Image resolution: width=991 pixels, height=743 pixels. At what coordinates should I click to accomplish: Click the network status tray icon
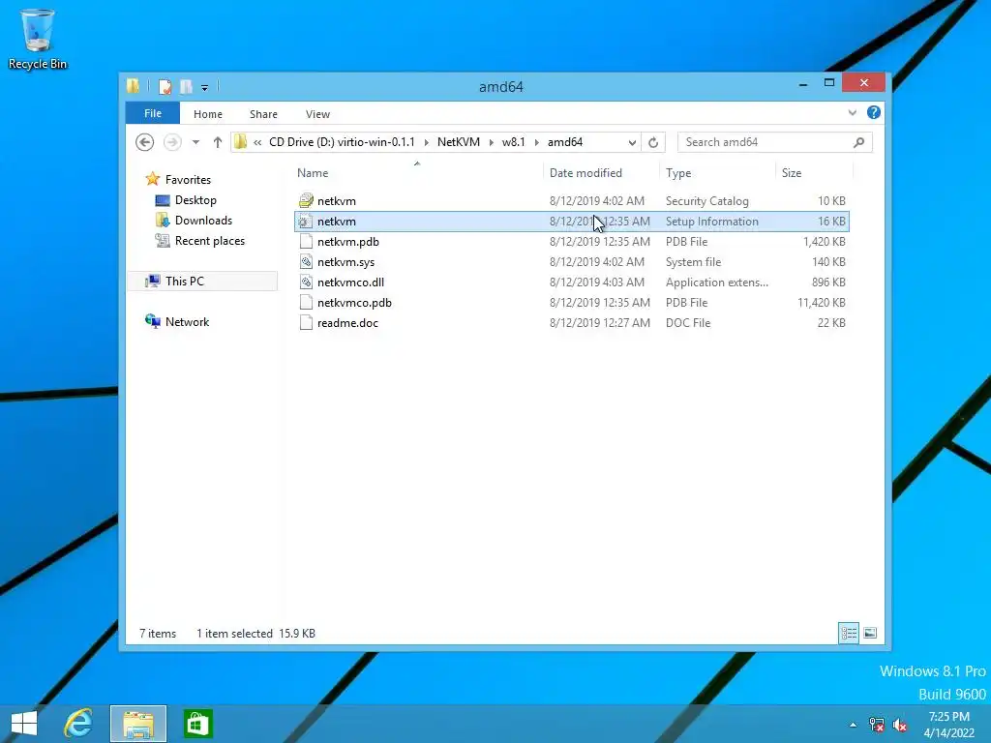[x=877, y=725]
